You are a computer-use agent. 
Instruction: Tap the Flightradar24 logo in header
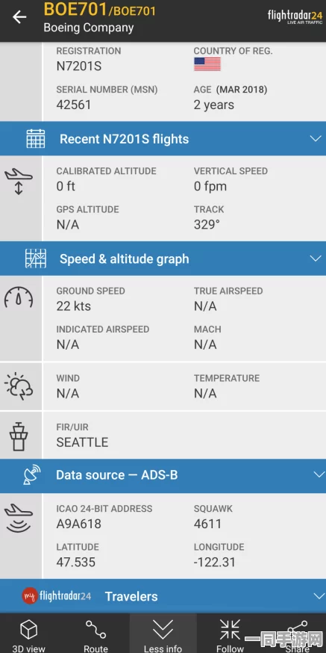295,16
